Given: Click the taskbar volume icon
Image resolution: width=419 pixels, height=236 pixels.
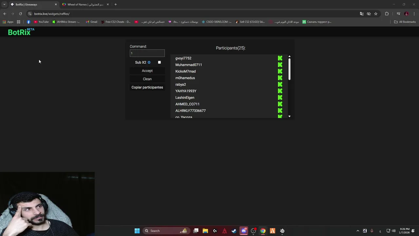Looking at the screenshot, I should (394, 231).
